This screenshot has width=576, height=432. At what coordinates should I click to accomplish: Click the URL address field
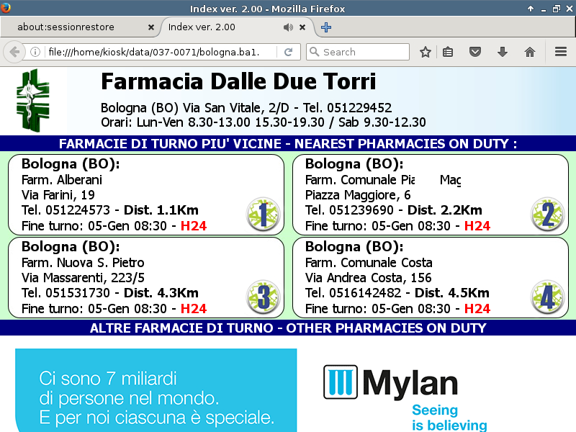[x=158, y=52]
